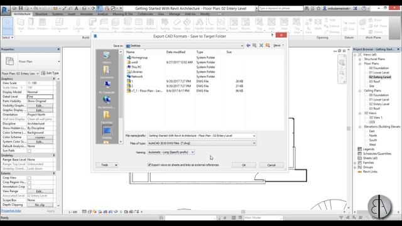This screenshot has width=402, height=226.
Task: Click the dialog help question mark
Action: point(272,35)
